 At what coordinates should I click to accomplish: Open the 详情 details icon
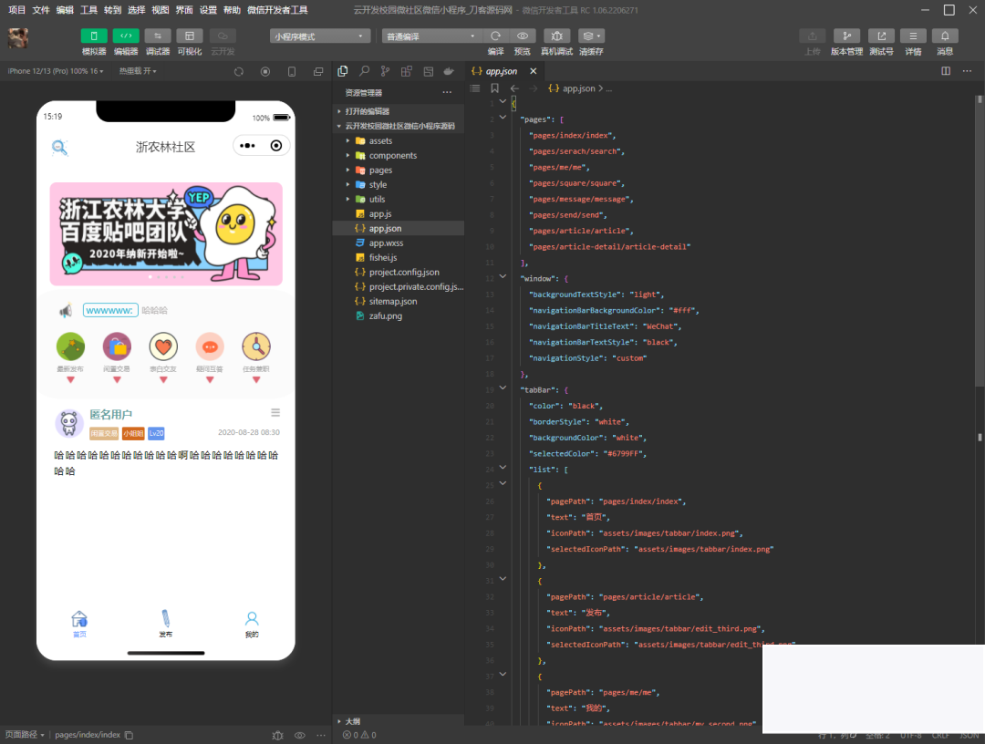pyautogui.click(x=913, y=36)
